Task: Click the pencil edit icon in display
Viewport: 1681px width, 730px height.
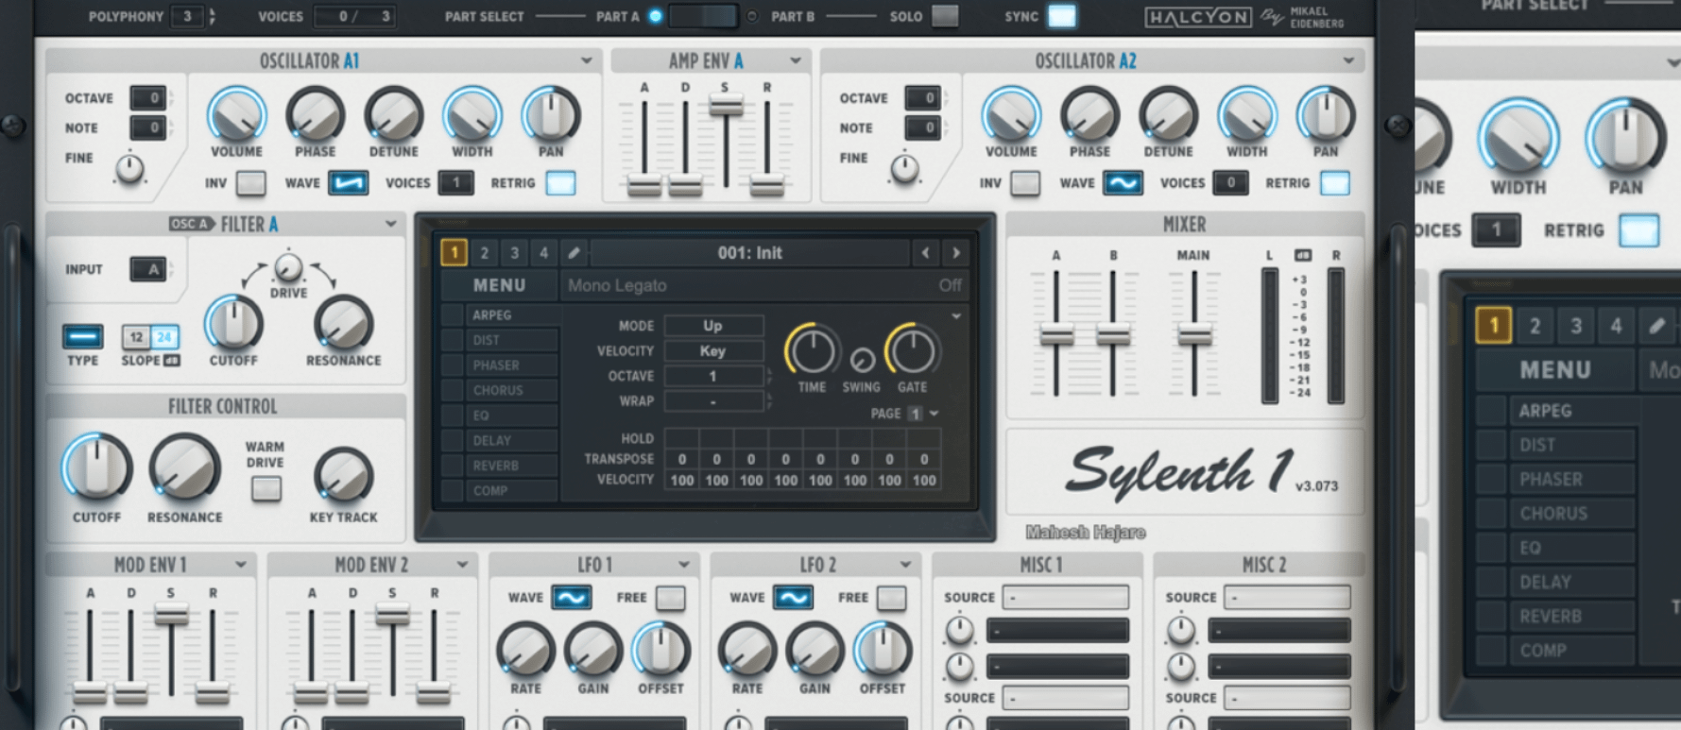Action: 574,252
